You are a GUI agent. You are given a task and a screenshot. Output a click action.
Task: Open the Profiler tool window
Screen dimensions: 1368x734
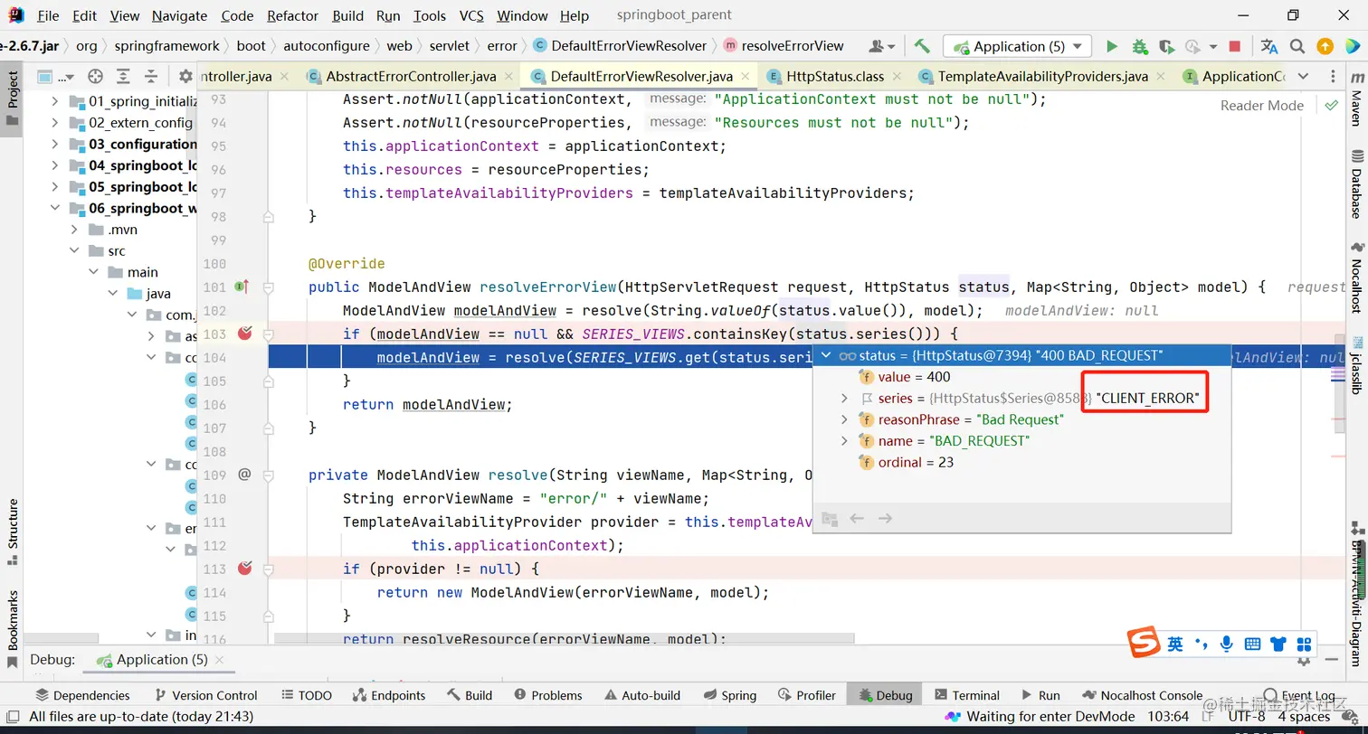tap(806, 695)
